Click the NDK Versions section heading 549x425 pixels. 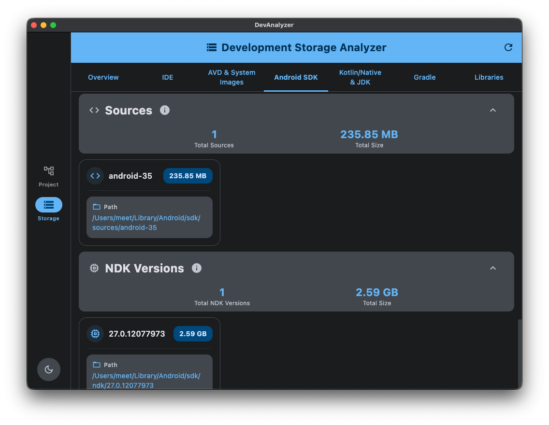144,269
